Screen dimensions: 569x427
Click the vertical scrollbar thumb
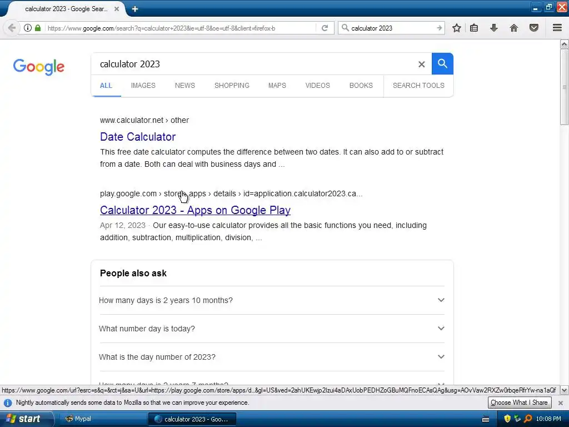565,87
